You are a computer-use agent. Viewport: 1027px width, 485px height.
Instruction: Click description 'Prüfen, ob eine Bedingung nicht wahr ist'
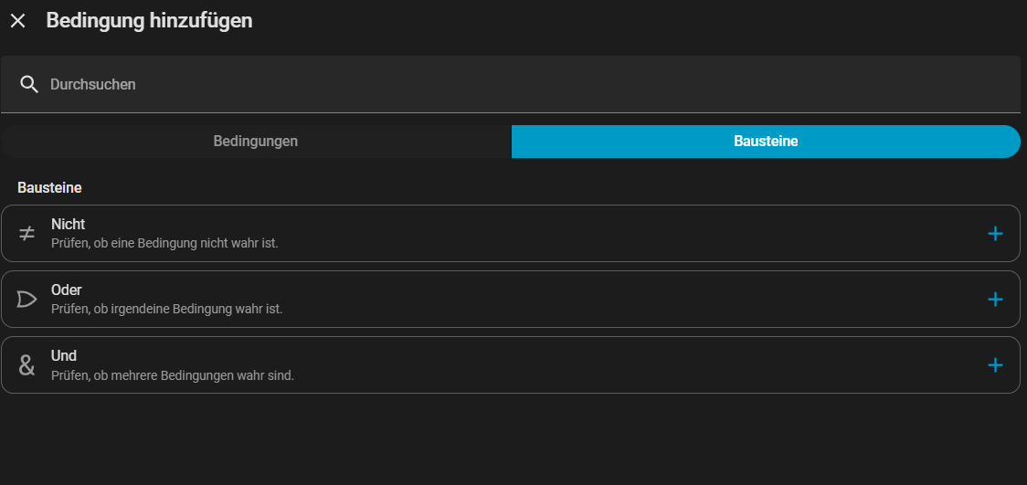coord(164,244)
